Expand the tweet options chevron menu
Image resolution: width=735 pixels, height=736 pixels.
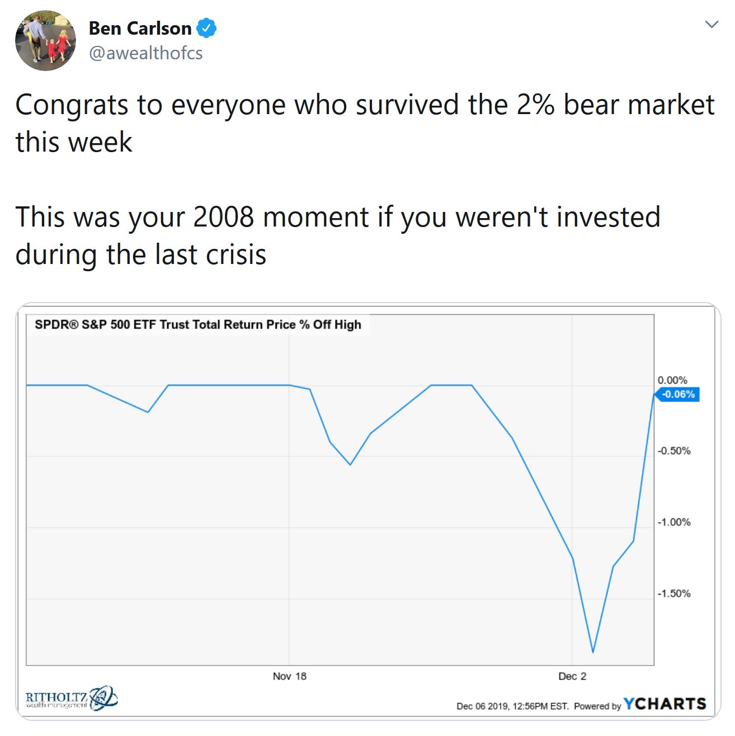pyautogui.click(x=711, y=24)
